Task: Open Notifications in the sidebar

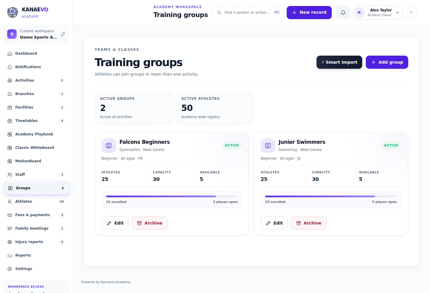Action: click(x=36, y=67)
